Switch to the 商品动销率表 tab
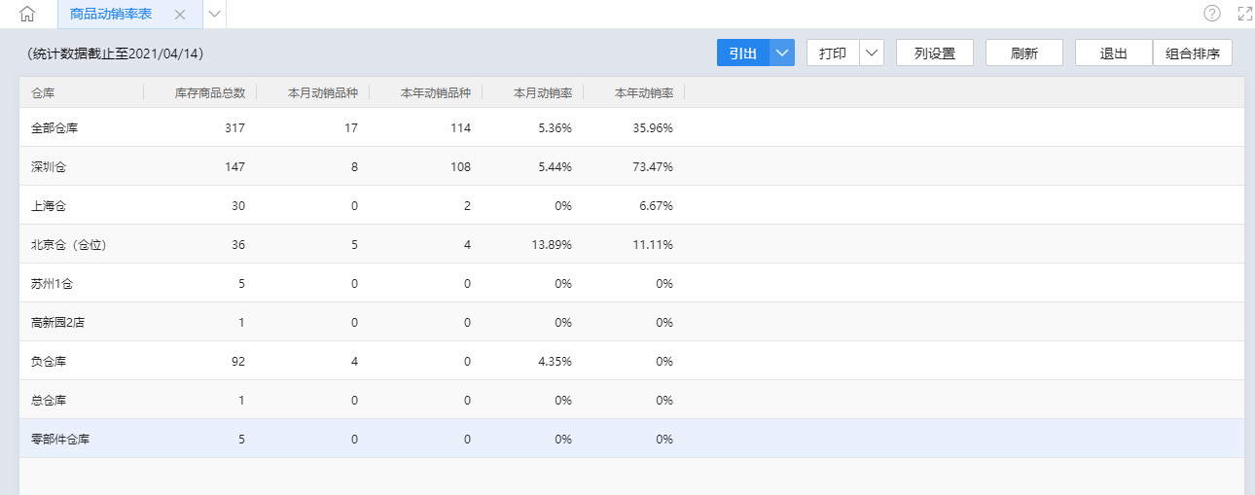 [111, 15]
